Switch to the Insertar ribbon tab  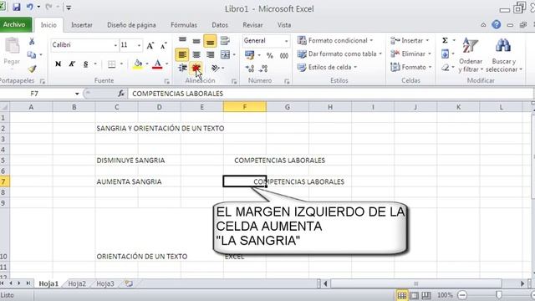coord(82,25)
